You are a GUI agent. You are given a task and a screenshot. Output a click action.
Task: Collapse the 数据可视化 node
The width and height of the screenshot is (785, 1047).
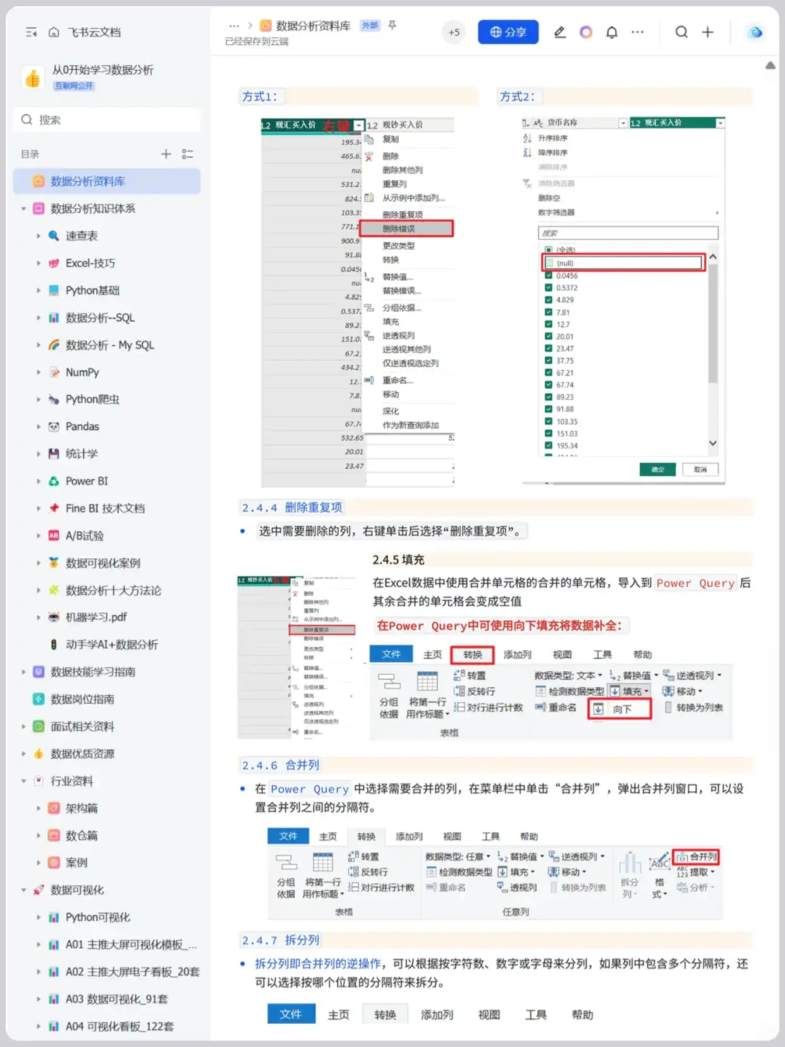click(x=23, y=890)
